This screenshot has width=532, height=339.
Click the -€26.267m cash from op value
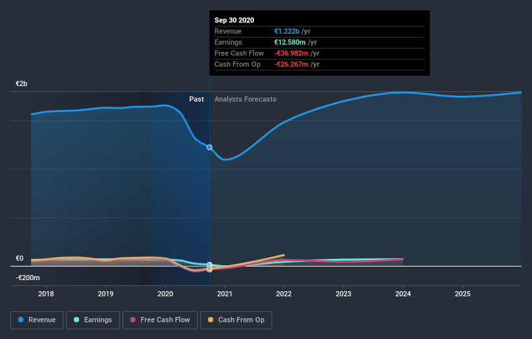coord(291,64)
